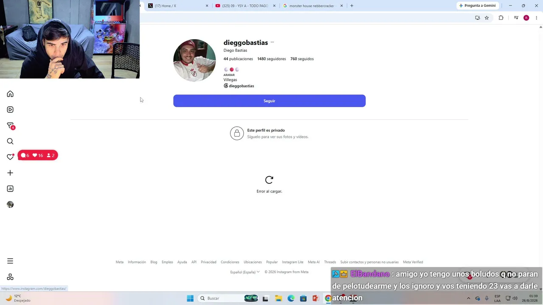
Task: Open a new browser tab
Action: click(352, 6)
